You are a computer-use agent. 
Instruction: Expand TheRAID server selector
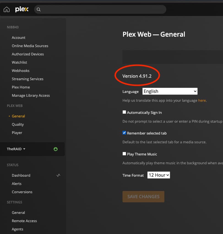pos(16,149)
